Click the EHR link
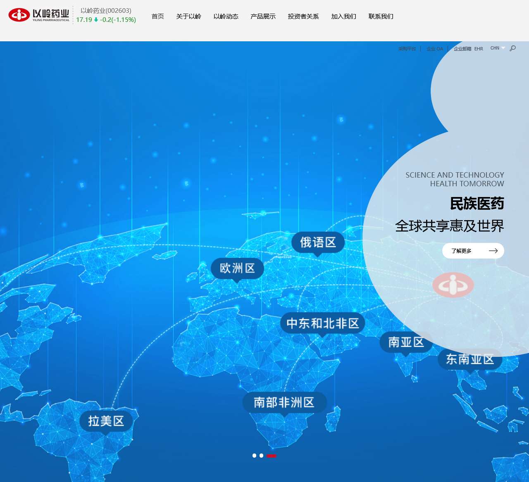Screen dimensions: 529x482 479,49
